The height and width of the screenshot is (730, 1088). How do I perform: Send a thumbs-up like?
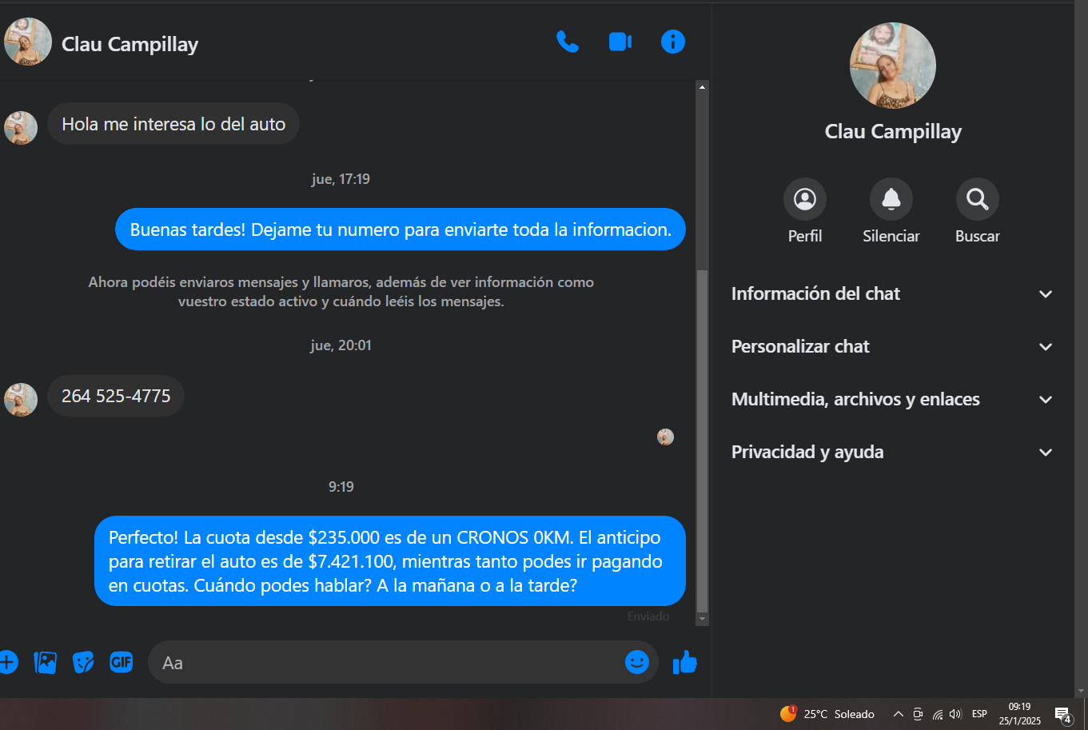pos(685,662)
